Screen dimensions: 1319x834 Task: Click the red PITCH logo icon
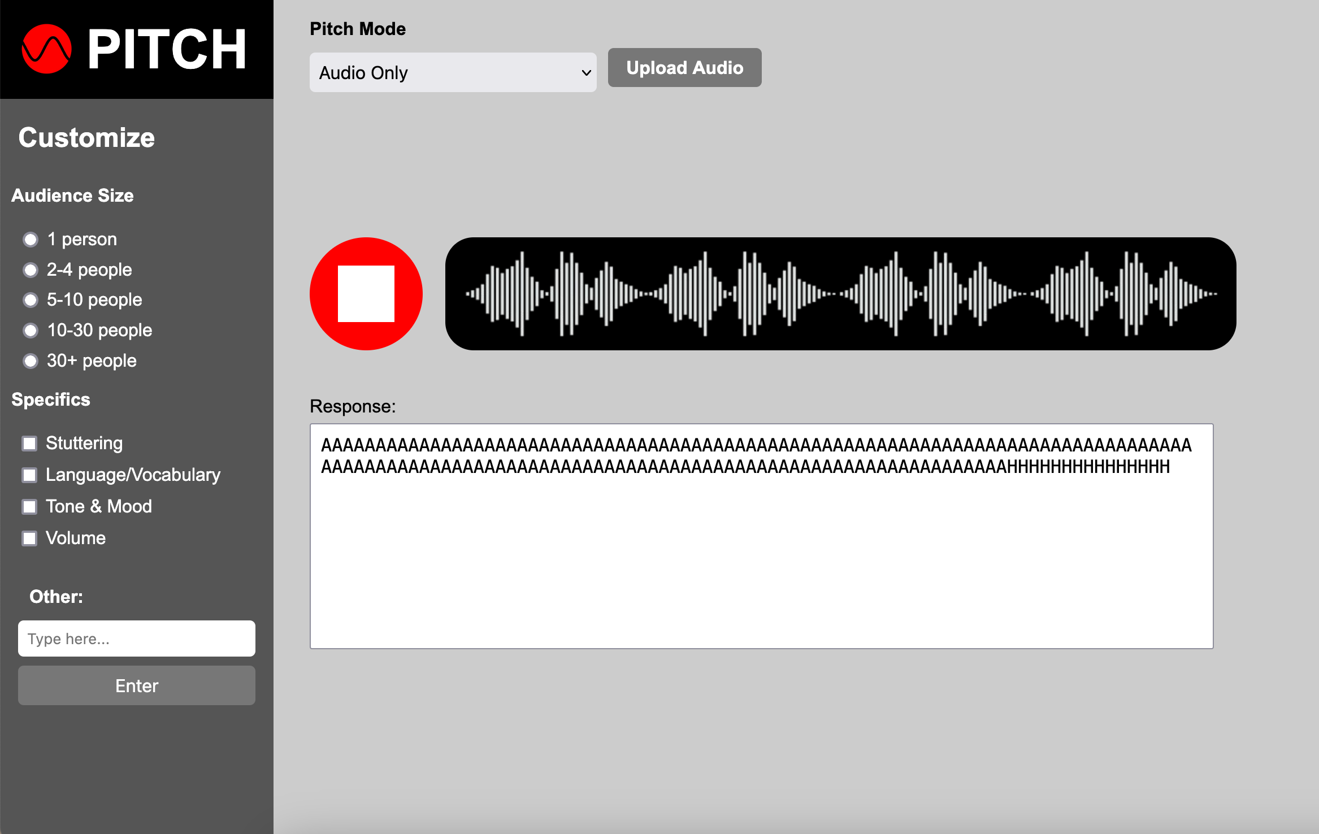[x=47, y=49]
